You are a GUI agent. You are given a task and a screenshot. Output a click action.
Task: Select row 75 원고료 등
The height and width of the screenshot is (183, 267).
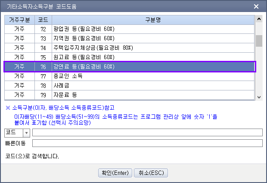tap(129, 57)
